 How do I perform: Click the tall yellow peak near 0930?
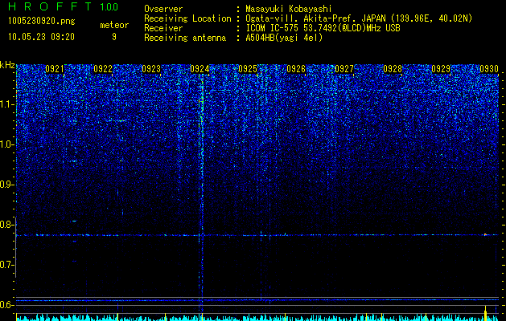click(485, 313)
